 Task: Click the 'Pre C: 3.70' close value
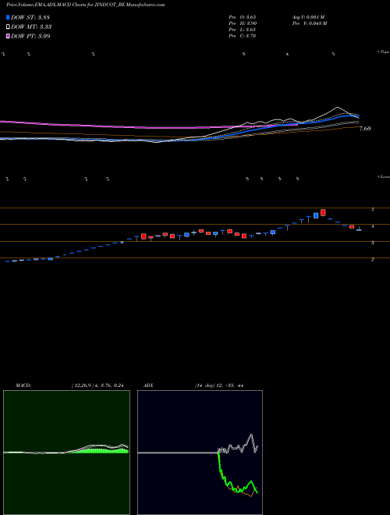pos(243,36)
